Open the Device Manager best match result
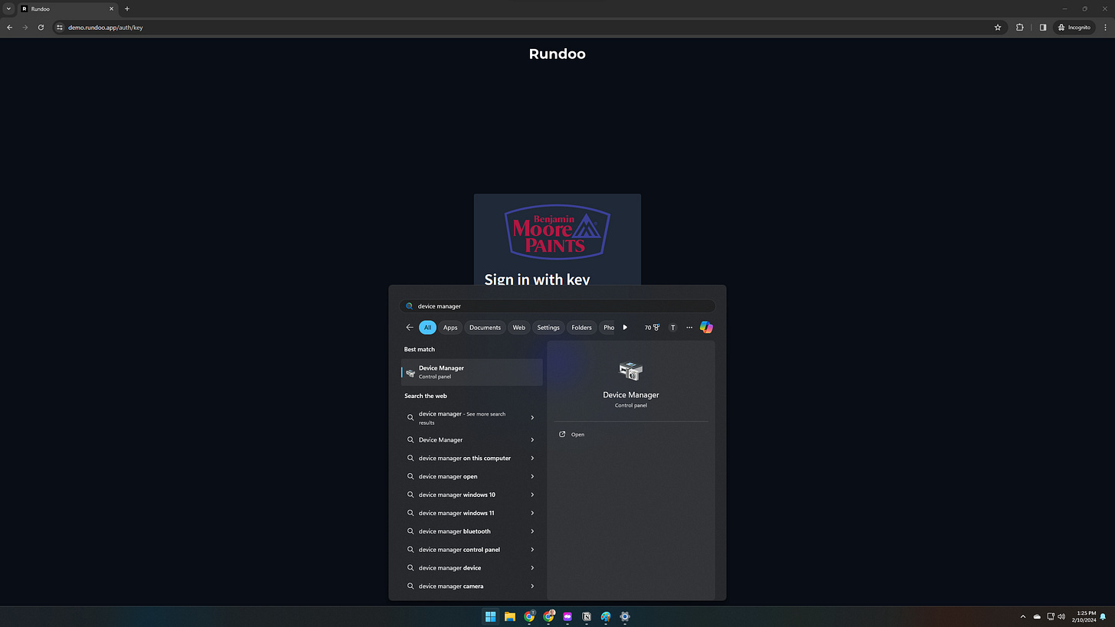Image resolution: width=1115 pixels, height=627 pixels. click(x=472, y=372)
